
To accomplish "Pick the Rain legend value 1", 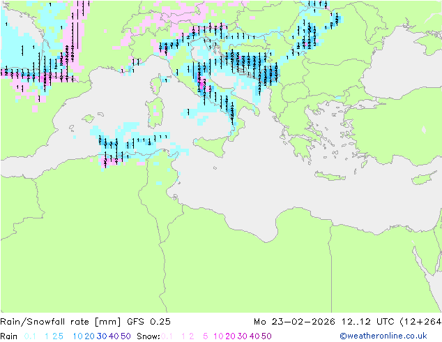I will point(47,336).
